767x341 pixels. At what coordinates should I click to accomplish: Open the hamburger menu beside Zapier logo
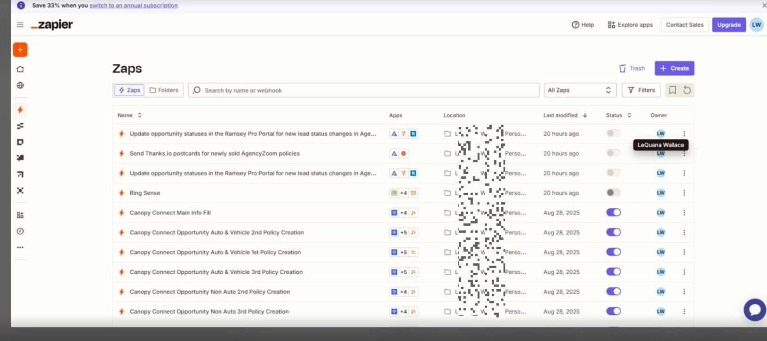(20, 25)
